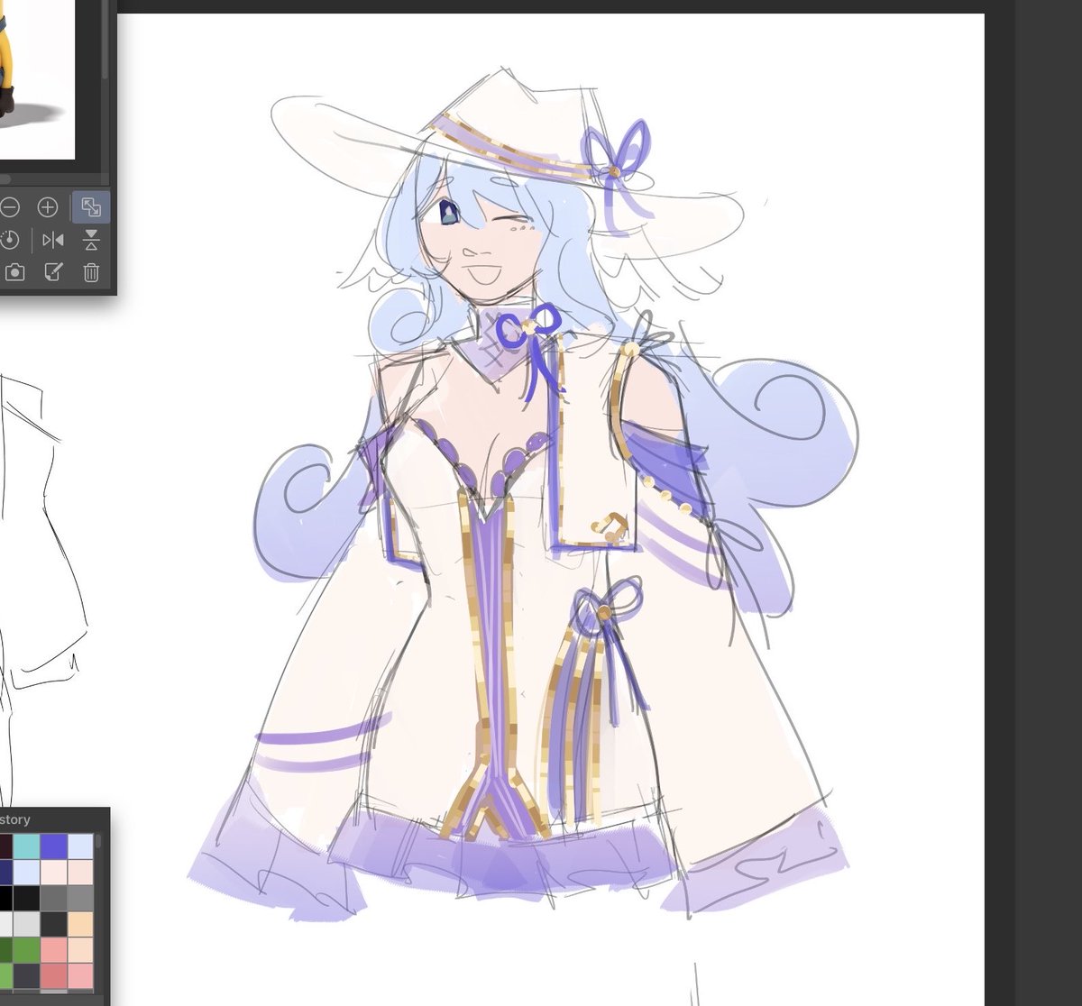Viewport: 1082px width, 1006px height.
Task: Pick the medium gray swatch beside near-black
Action: pyautogui.click(x=53, y=898)
